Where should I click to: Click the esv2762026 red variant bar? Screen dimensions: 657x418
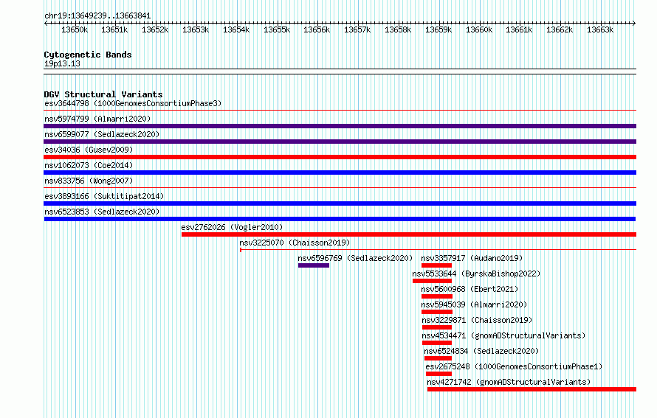coord(409,234)
